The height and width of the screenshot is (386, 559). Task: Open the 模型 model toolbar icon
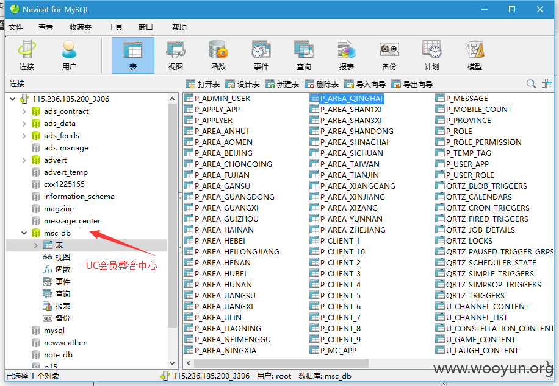click(x=475, y=55)
